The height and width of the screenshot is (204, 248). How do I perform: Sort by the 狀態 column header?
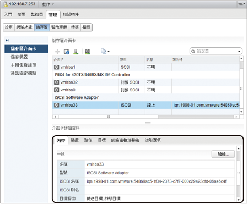click(158, 59)
